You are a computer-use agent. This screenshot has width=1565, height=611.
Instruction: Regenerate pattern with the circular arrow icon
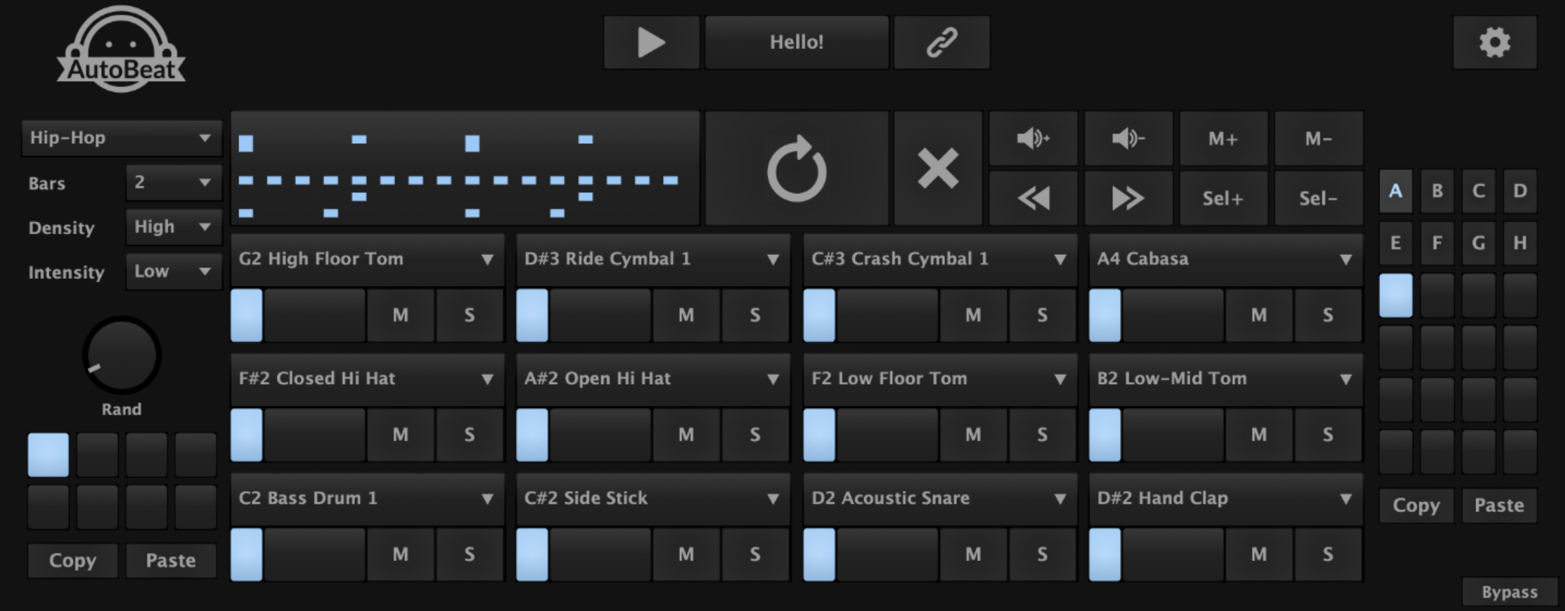tap(797, 169)
